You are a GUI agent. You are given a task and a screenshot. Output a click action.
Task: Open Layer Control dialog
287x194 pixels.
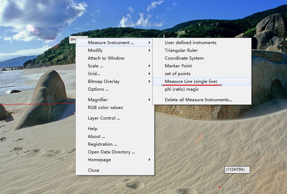click(104, 118)
